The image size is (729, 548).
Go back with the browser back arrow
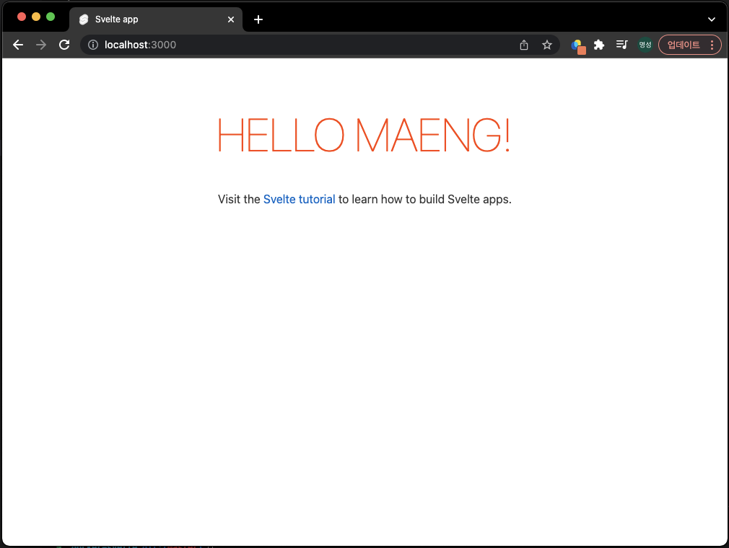tap(18, 45)
